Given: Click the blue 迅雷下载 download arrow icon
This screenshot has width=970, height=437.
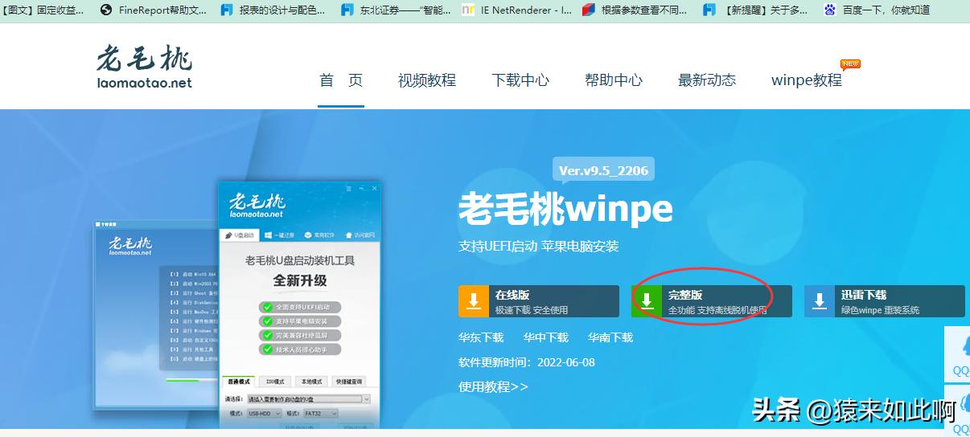Looking at the screenshot, I should [820, 301].
